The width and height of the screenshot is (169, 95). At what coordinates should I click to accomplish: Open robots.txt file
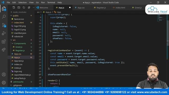pos(18,36)
